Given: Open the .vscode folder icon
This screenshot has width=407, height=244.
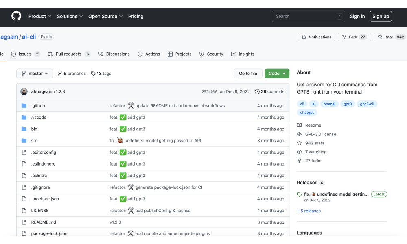Looking at the screenshot, I should tap(24, 117).
